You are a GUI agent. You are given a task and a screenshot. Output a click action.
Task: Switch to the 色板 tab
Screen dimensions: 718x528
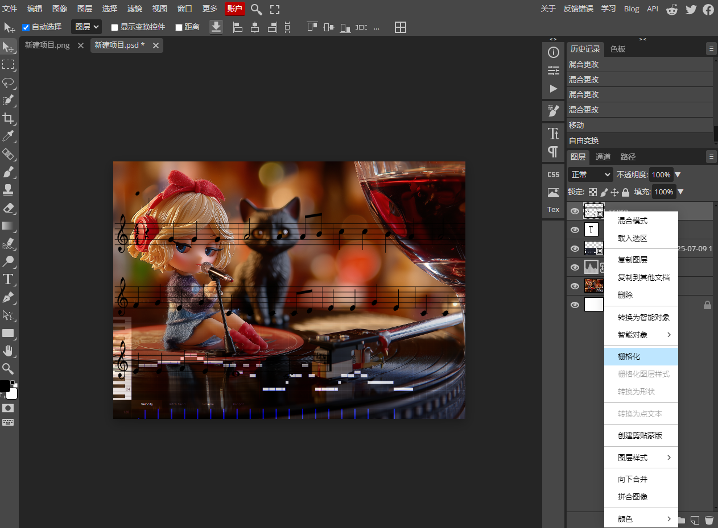(618, 49)
